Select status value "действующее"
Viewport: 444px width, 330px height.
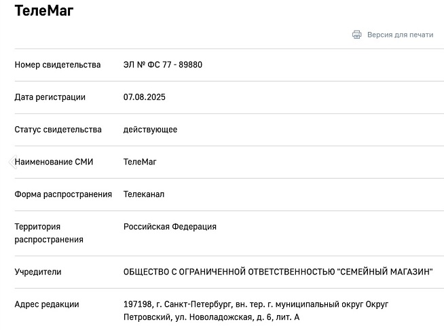pyautogui.click(x=150, y=130)
